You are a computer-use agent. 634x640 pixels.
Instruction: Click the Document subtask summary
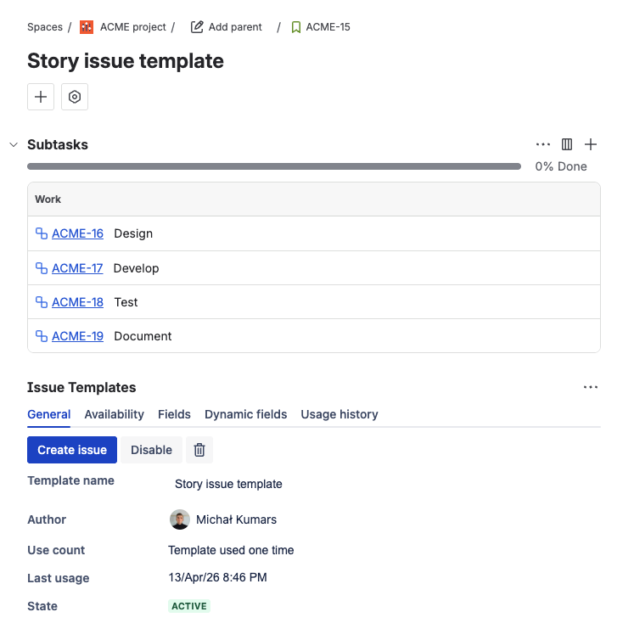(x=143, y=336)
